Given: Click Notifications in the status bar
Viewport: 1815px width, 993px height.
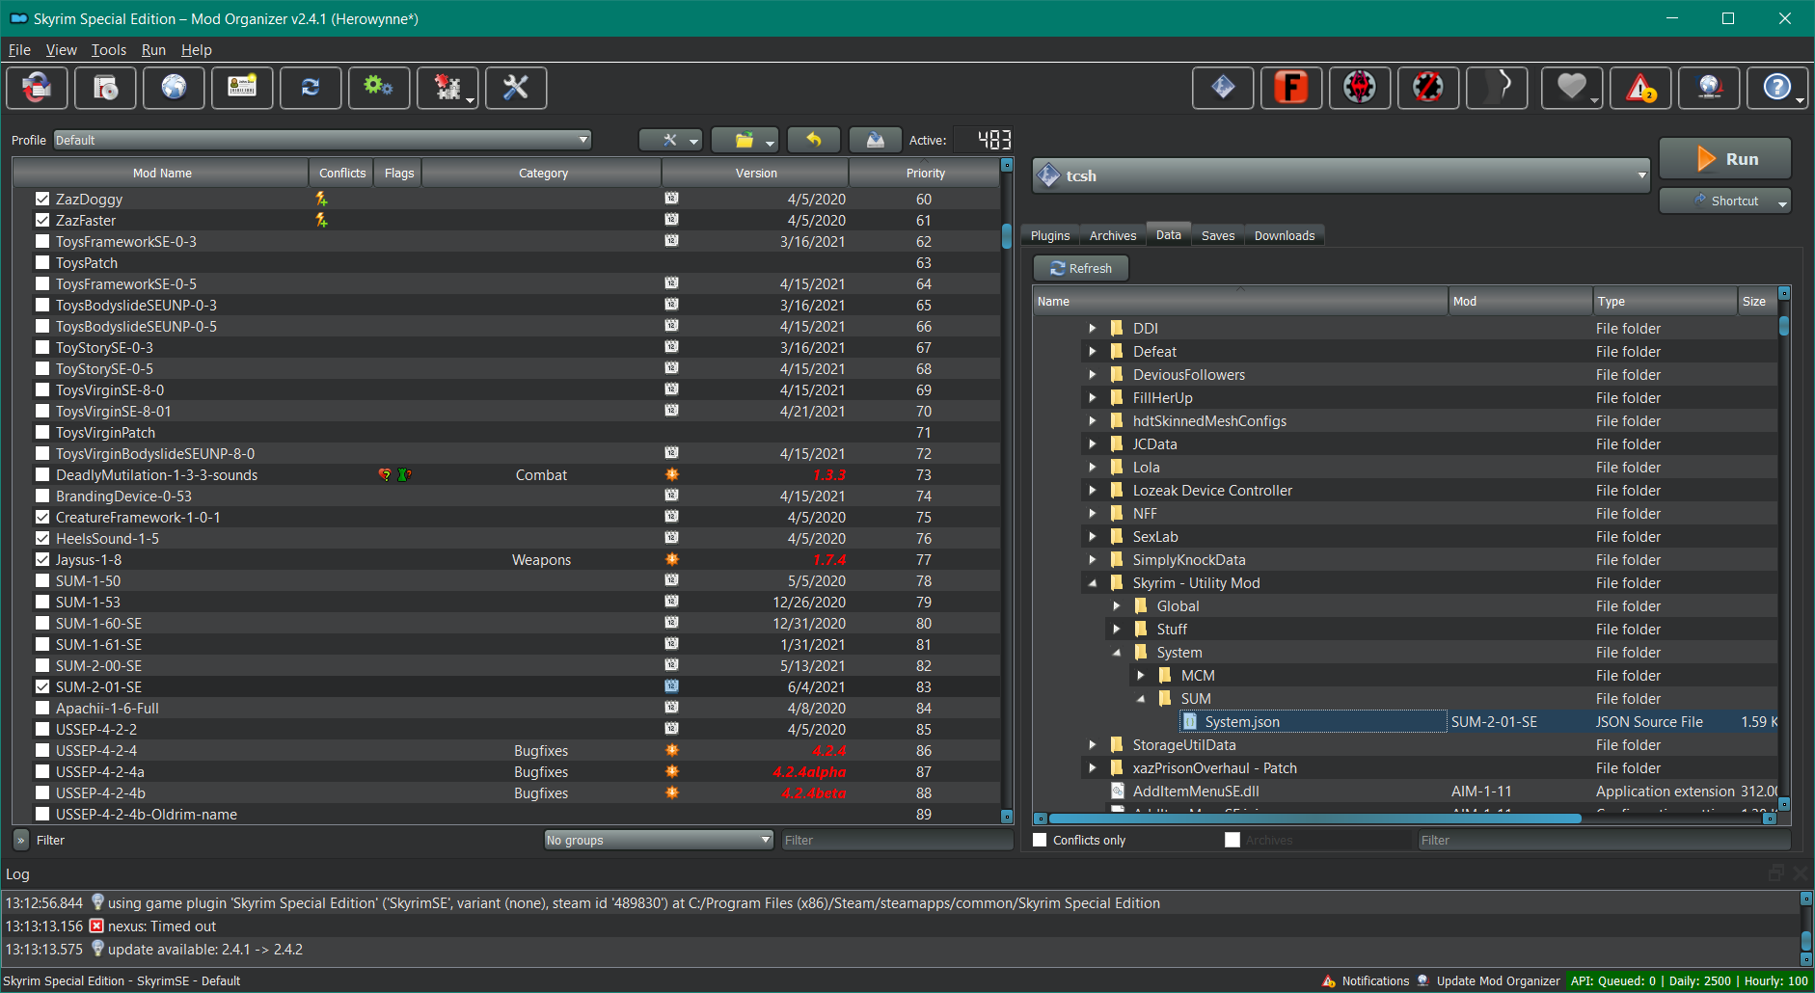Looking at the screenshot, I should tap(1366, 980).
